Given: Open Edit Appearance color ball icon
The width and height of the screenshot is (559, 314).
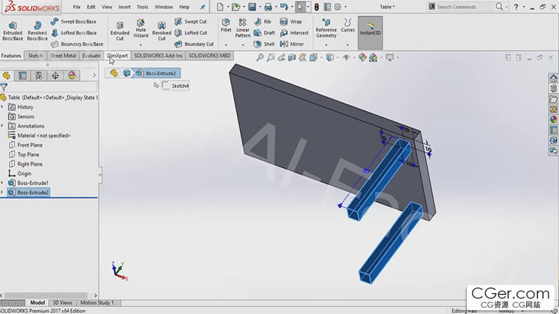Looking at the screenshot, I should coord(362,57).
